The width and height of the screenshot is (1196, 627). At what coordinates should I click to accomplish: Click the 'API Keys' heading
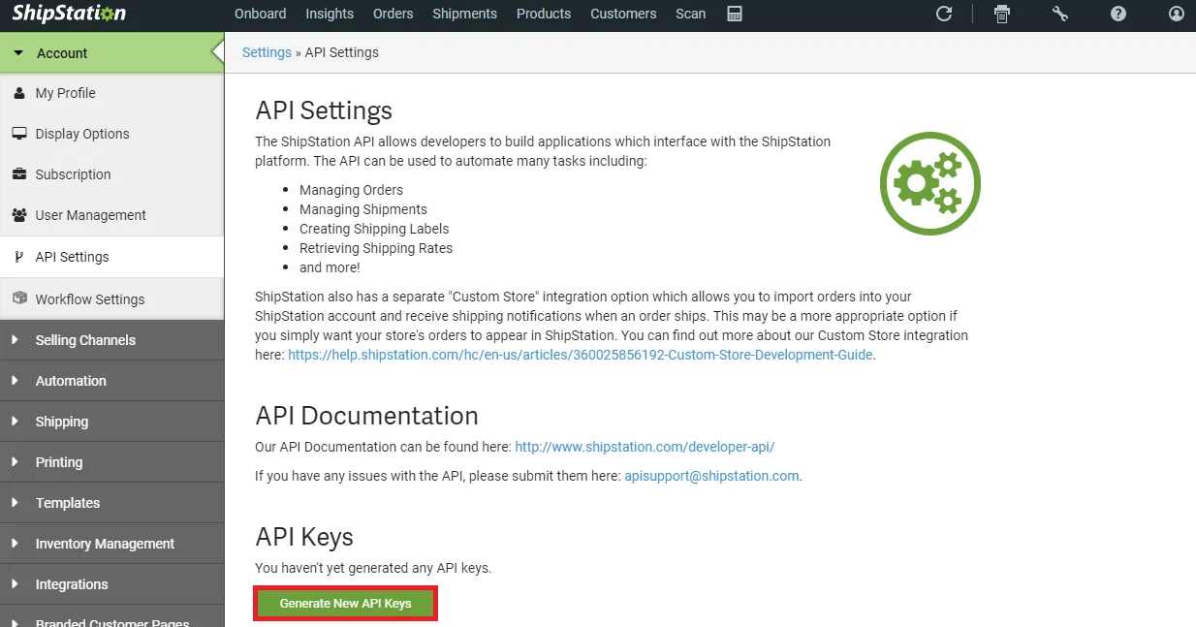304,537
